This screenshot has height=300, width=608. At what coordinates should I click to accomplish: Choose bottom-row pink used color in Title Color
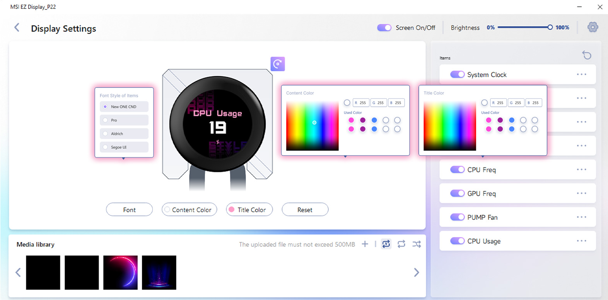pyautogui.click(x=488, y=129)
